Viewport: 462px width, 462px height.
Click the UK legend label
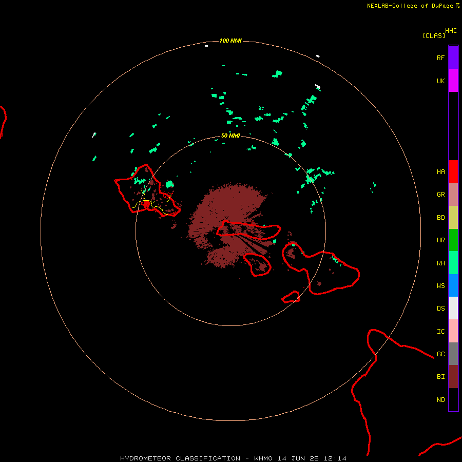(x=440, y=81)
